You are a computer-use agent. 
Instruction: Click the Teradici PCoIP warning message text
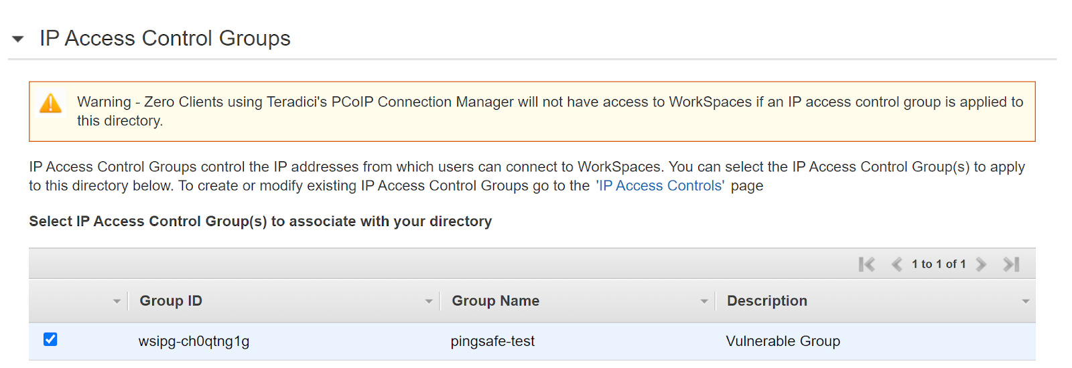549,102
